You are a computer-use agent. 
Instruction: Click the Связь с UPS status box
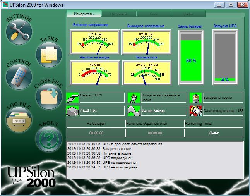pyautogui.click(x=102, y=98)
